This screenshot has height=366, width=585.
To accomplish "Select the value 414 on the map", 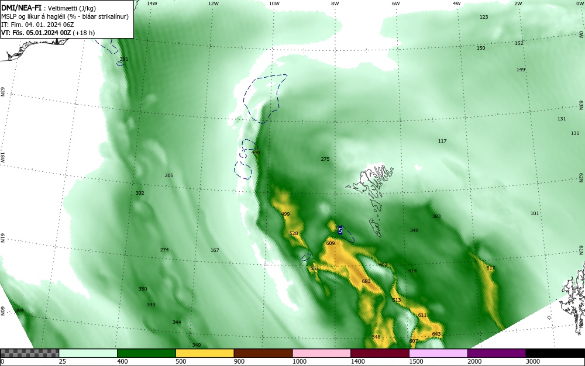I will [x=412, y=271].
